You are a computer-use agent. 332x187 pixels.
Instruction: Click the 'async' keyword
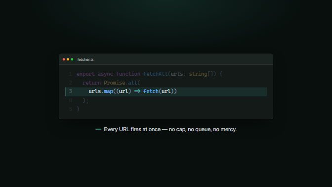tap(105, 74)
